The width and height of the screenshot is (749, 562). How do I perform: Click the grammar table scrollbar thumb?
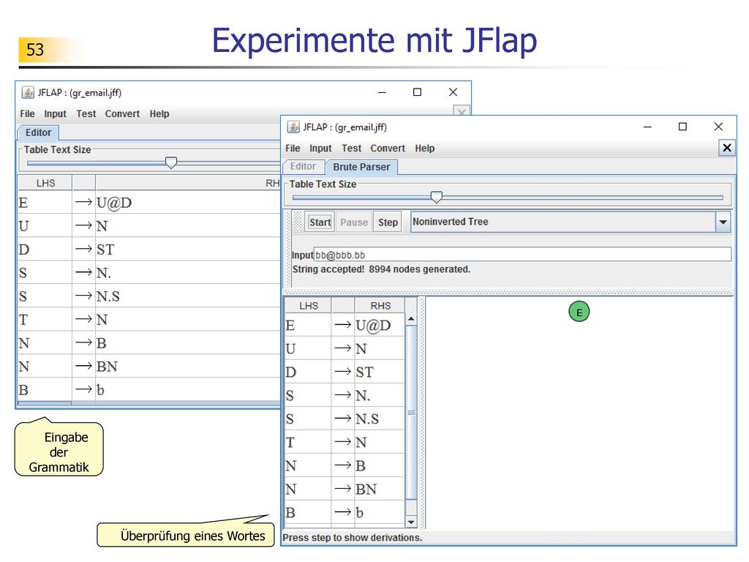411,413
